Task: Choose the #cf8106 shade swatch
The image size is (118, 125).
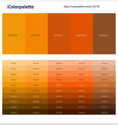Action: click(x=14, y=90)
